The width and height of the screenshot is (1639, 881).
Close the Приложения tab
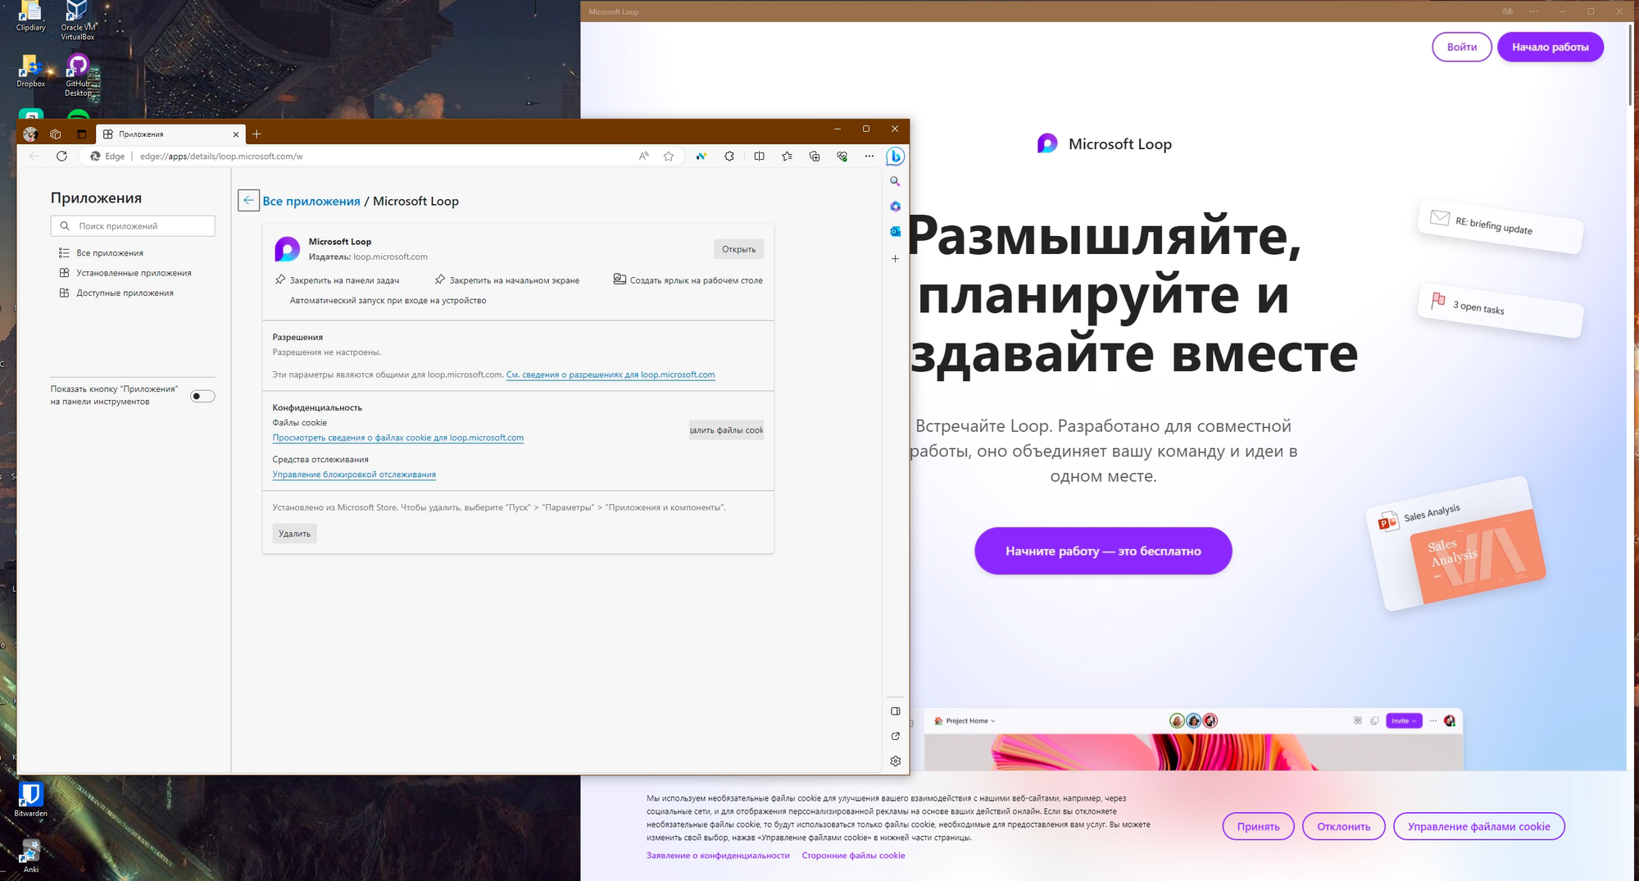(x=236, y=134)
